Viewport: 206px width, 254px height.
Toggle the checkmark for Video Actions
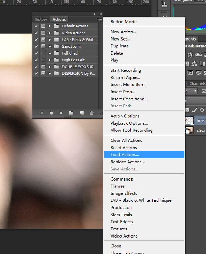pyautogui.click(x=36, y=33)
